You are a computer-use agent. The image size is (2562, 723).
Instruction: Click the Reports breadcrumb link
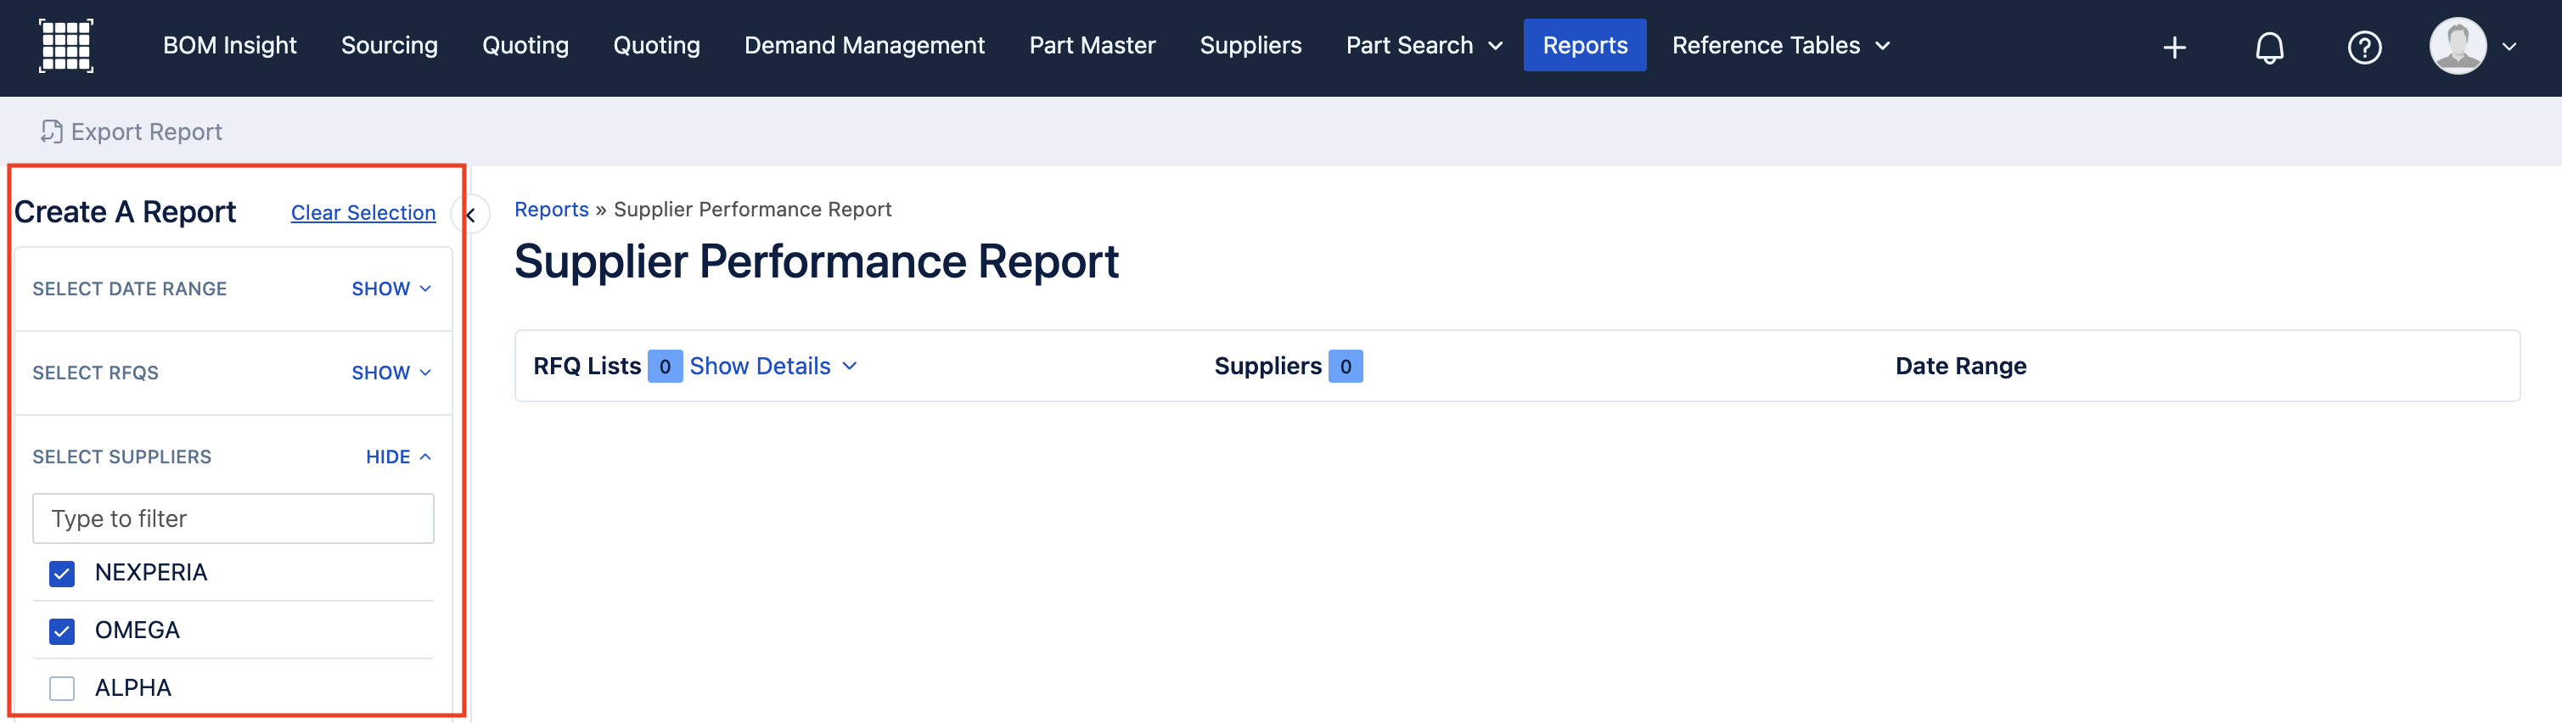[x=551, y=209]
